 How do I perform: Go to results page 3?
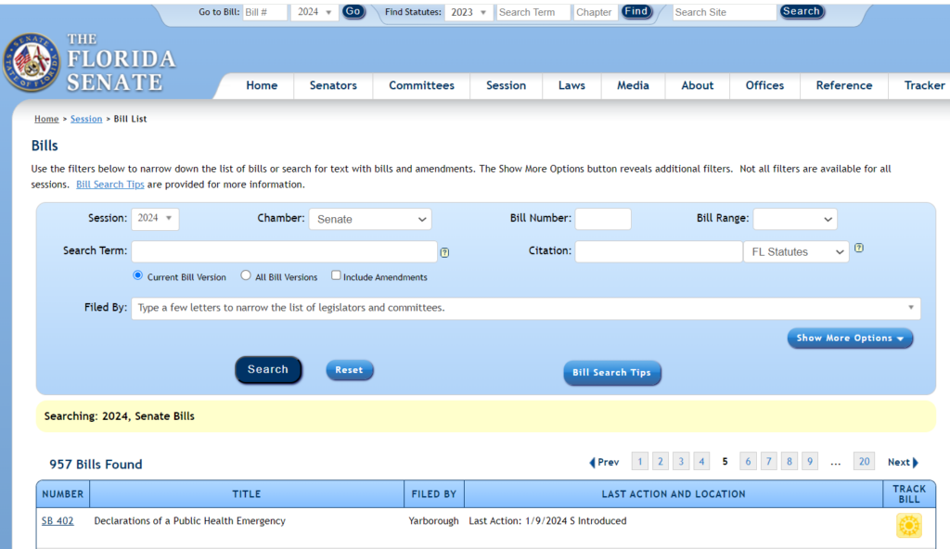click(681, 462)
